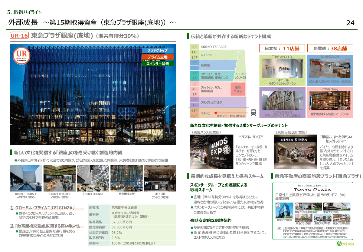The width and height of the screenshot is (363, 252).
Task: Click the KIRIKO LOUNGE label in the floor diagram
Action: (240, 76)
